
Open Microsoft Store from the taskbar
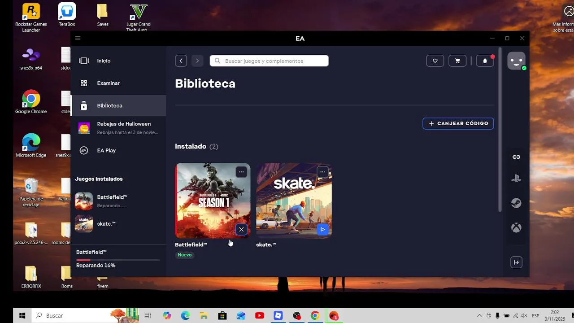coord(222,316)
